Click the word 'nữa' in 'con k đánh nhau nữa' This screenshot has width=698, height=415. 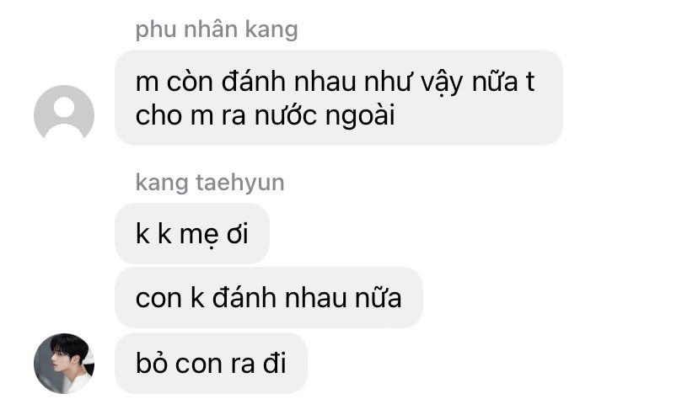tap(379, 298)
